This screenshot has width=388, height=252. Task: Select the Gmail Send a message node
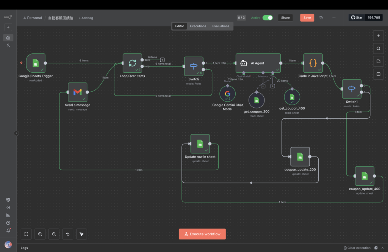click(x=77, y=92)
